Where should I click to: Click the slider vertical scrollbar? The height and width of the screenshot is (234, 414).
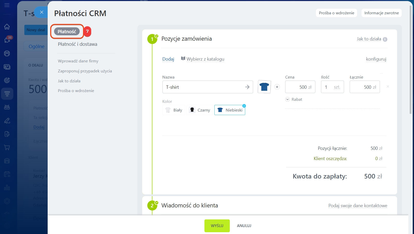pyautogui.click(x=410, y=60)
